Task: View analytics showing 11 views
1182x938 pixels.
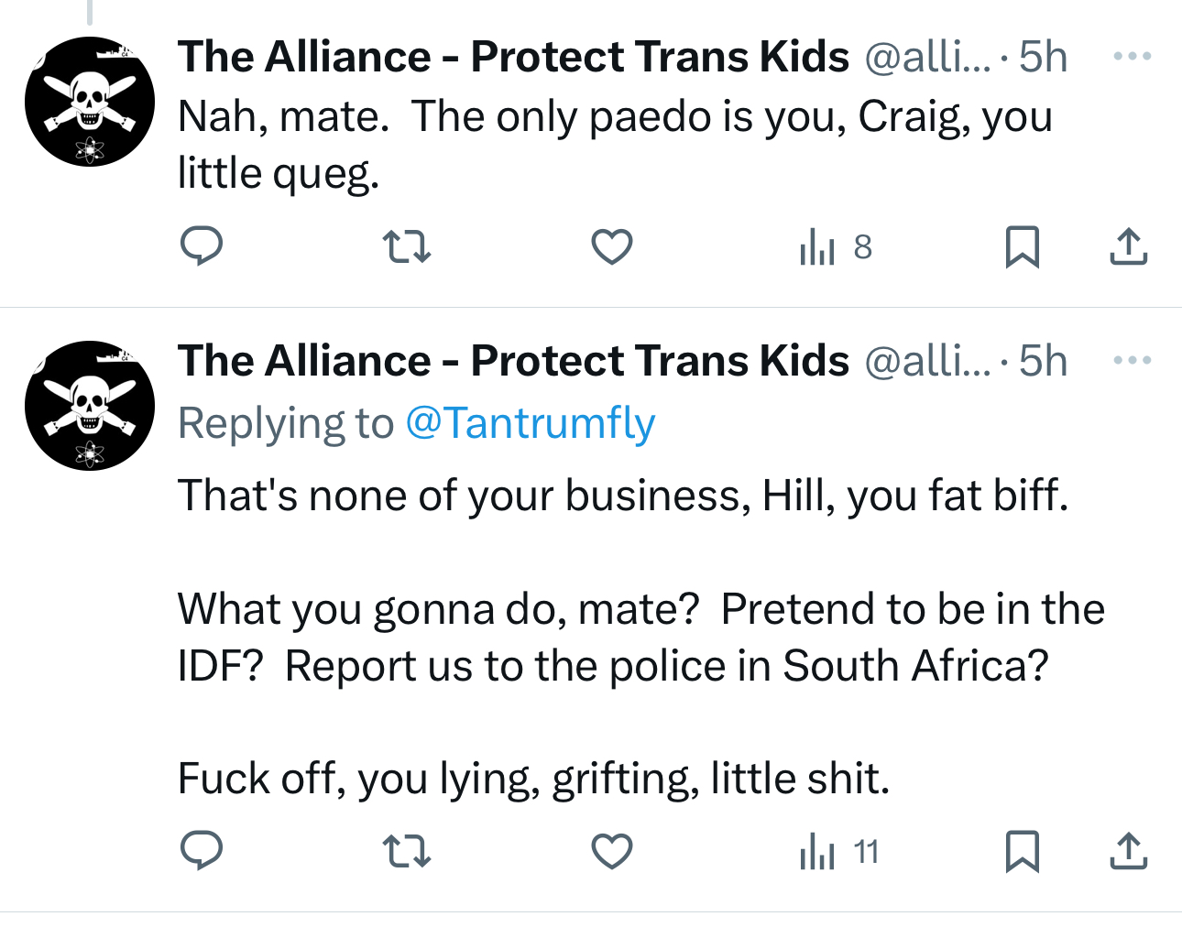Action: pyautogui.click(x=839, y=852)
